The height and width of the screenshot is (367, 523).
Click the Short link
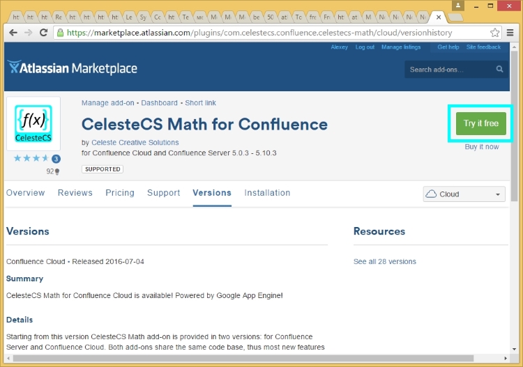coord(200,103)
